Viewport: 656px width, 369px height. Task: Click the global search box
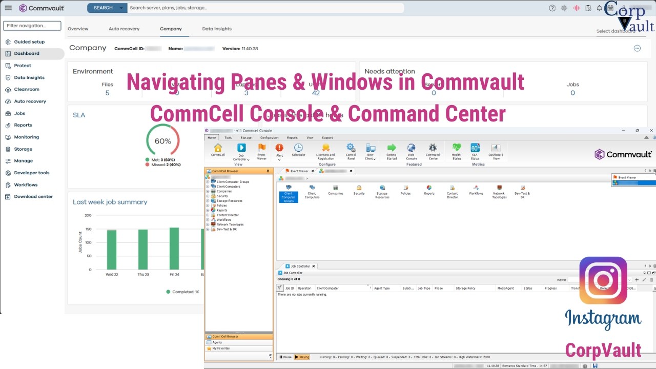(265, 8)
